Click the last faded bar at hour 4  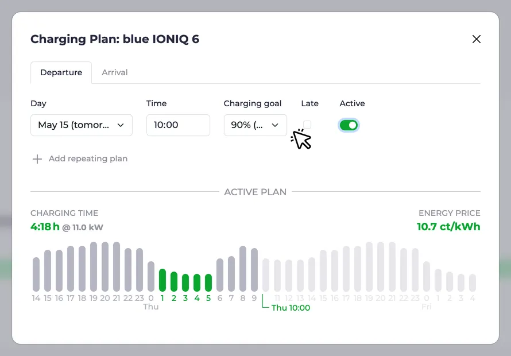coord(473,283)
